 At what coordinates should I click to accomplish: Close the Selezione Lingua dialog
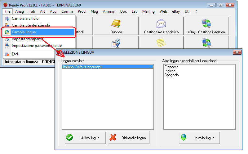(x=237, y=52)
